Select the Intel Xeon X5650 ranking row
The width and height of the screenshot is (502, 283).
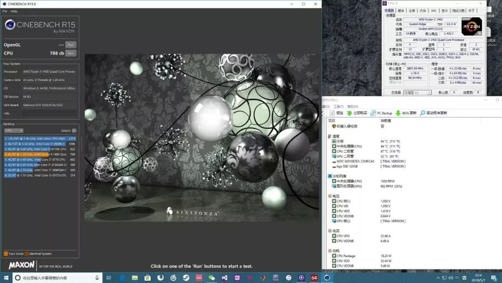(x=40, y=138)
